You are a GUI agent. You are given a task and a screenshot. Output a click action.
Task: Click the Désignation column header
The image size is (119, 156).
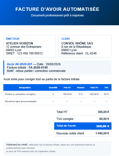click(25, 87)
